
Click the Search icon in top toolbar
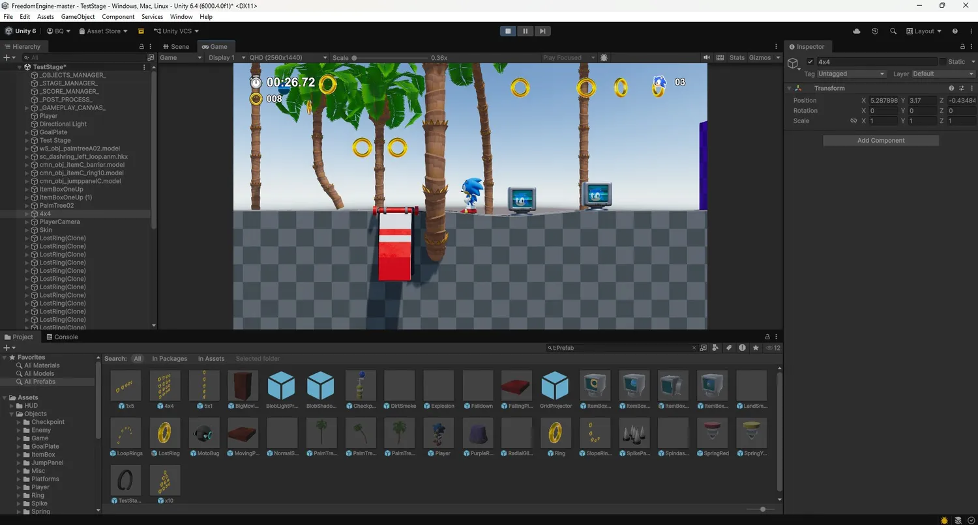[893, 31]
